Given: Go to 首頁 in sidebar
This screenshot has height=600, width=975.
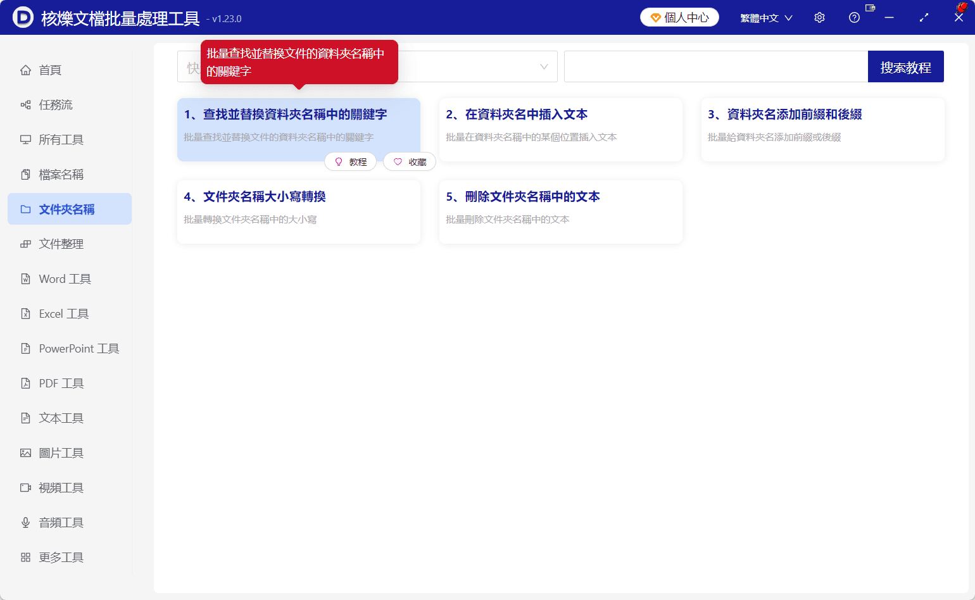Looking at the screenshot, I should pos(70,70).
